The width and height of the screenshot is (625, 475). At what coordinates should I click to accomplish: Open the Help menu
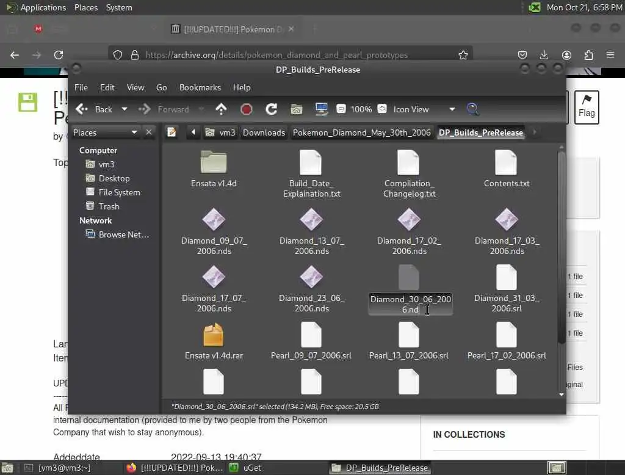242,87
